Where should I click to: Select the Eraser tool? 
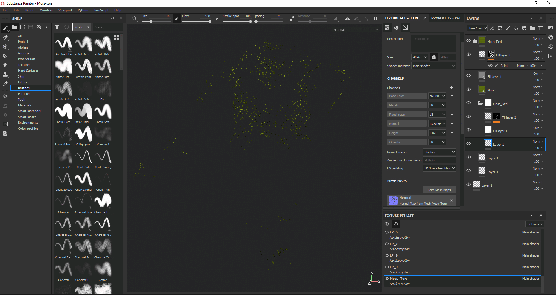5,37
